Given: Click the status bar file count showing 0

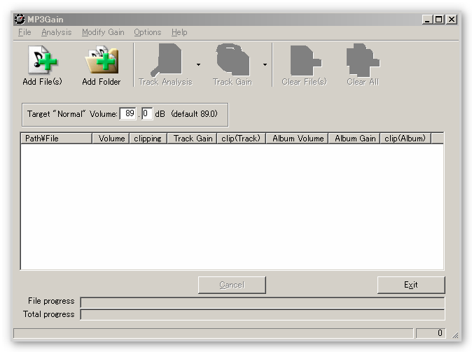Looking at the screenshot, I should click(x=431, y=333).
